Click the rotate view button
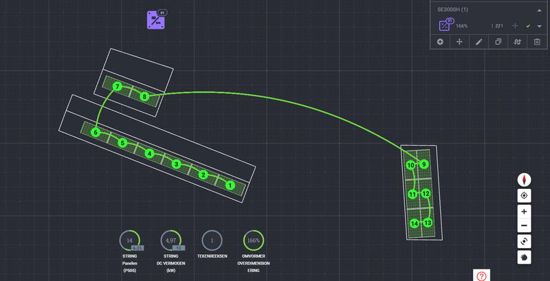This screenshot has width=550, height=281. click(524, 241)
